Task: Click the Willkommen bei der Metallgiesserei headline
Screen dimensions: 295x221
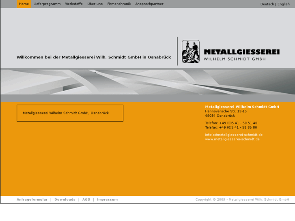Action: coord(94,57)
